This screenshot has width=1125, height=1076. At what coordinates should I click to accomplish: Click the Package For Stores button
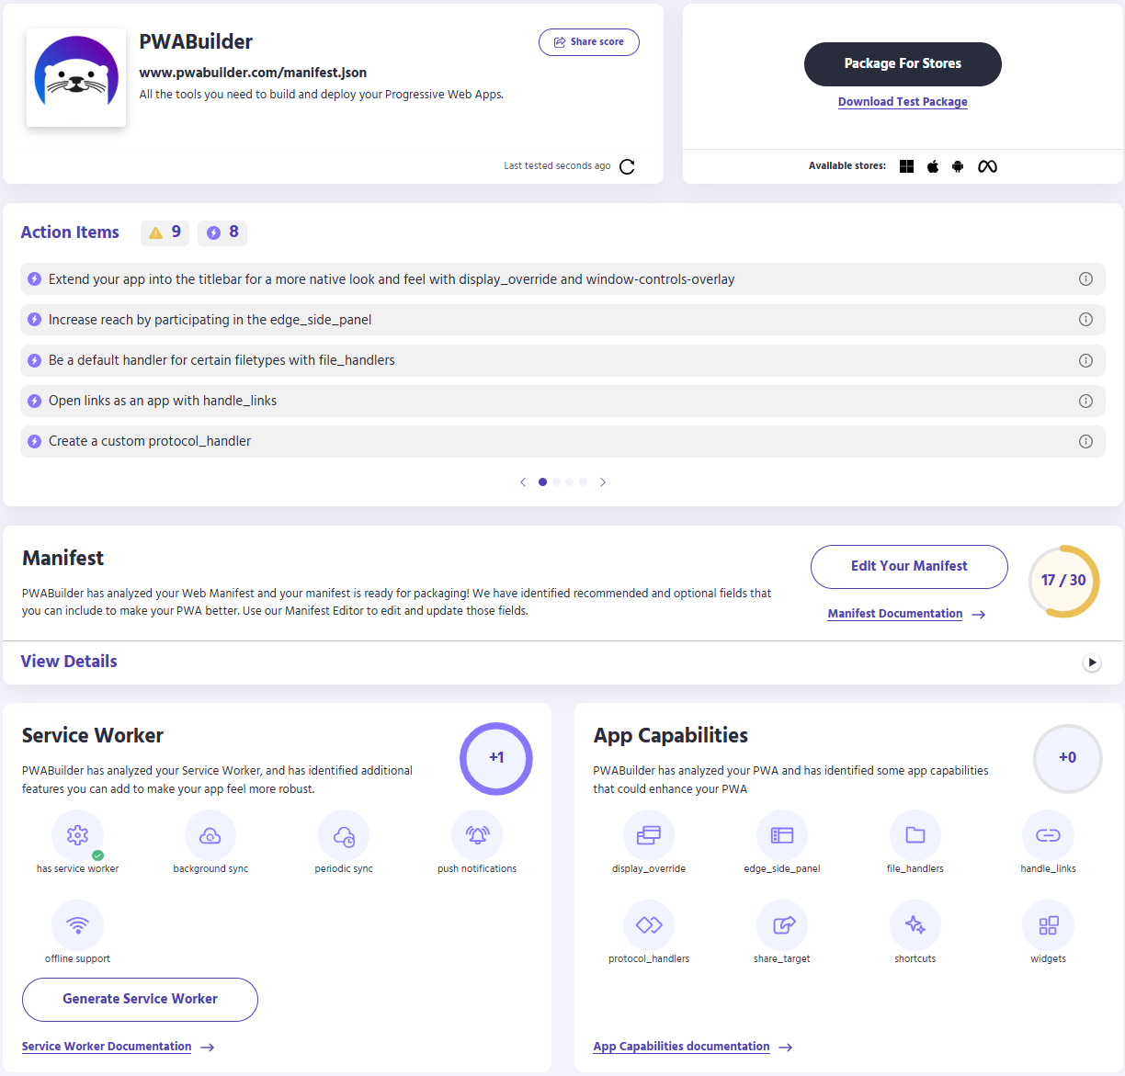[903, 64]
